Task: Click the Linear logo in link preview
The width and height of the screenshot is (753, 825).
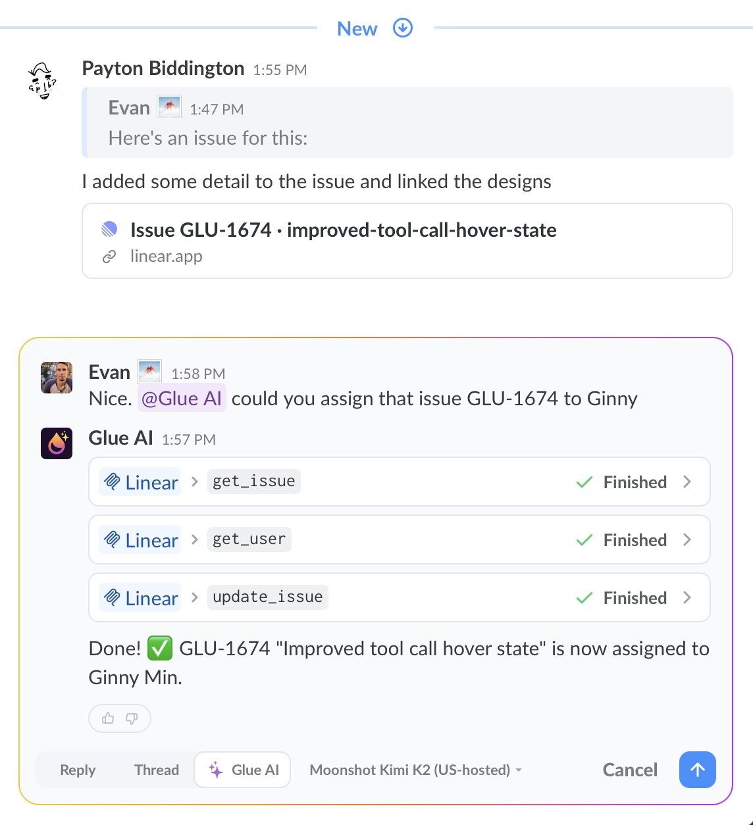Action: 109,230
